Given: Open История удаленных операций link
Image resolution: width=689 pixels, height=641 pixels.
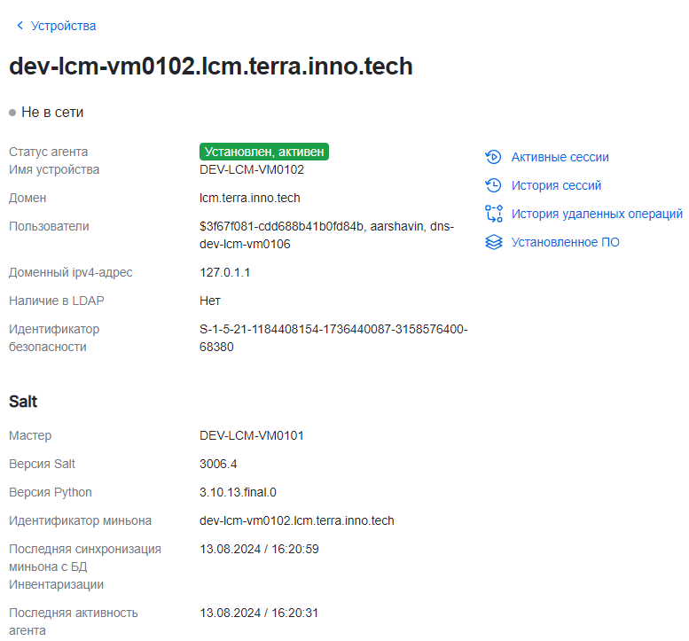Looking at the screenshot, I should point(596,214).
